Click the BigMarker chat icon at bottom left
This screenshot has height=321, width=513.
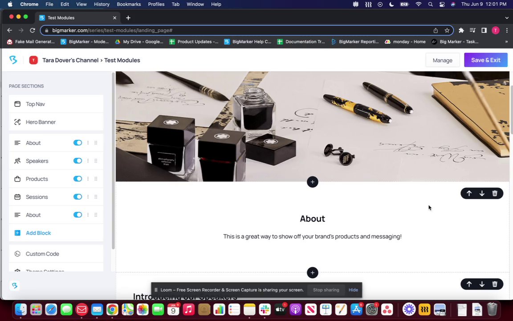[14, 286]
